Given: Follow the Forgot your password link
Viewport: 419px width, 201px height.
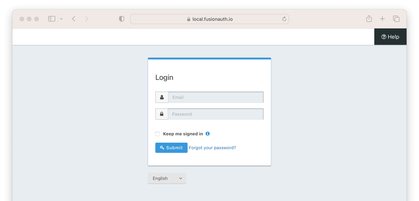Looking at the screenshot, I should [x=212, y=148].
